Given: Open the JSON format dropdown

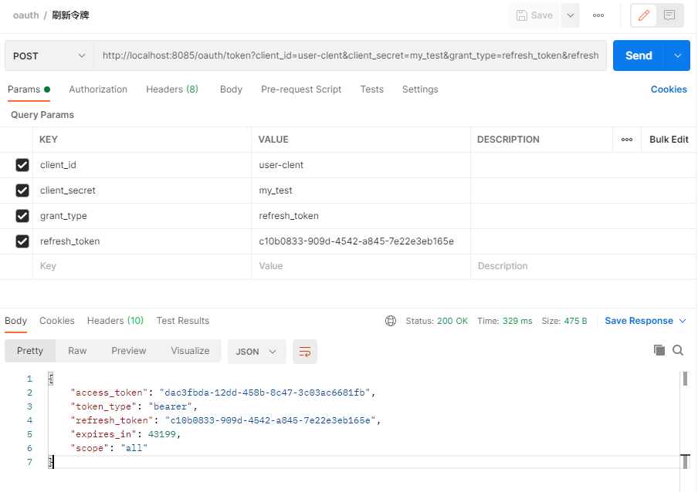Looking at the screenshot, I should (256, 351).
